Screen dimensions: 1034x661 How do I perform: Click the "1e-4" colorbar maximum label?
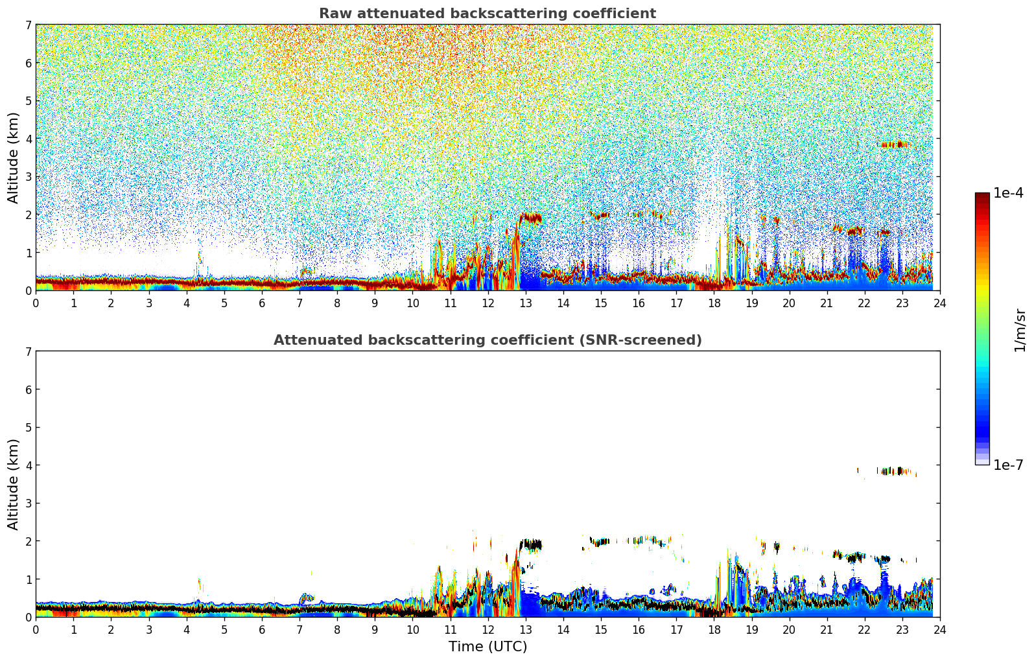1009,193
